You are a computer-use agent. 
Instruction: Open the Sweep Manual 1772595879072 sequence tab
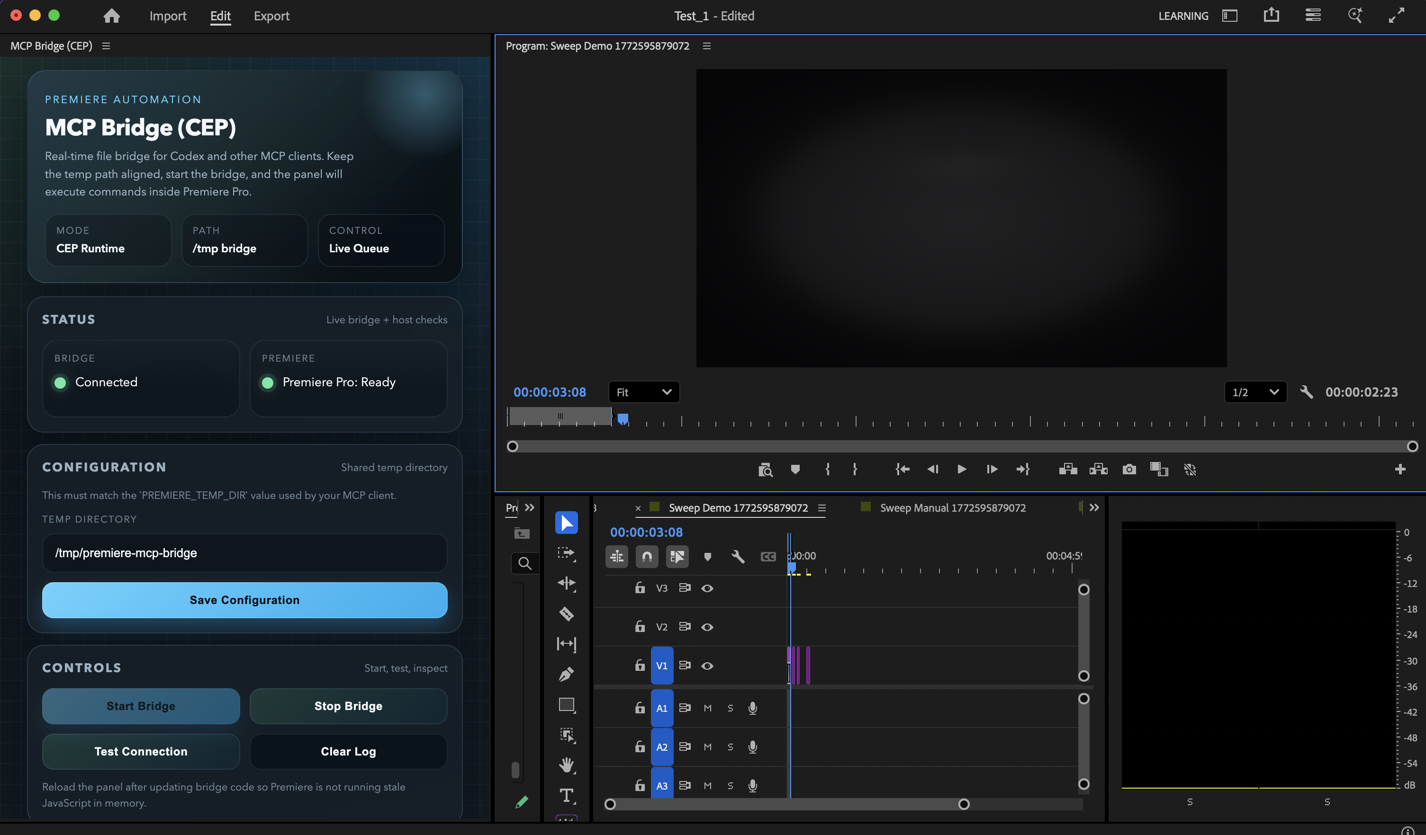[x=952, y=507]
